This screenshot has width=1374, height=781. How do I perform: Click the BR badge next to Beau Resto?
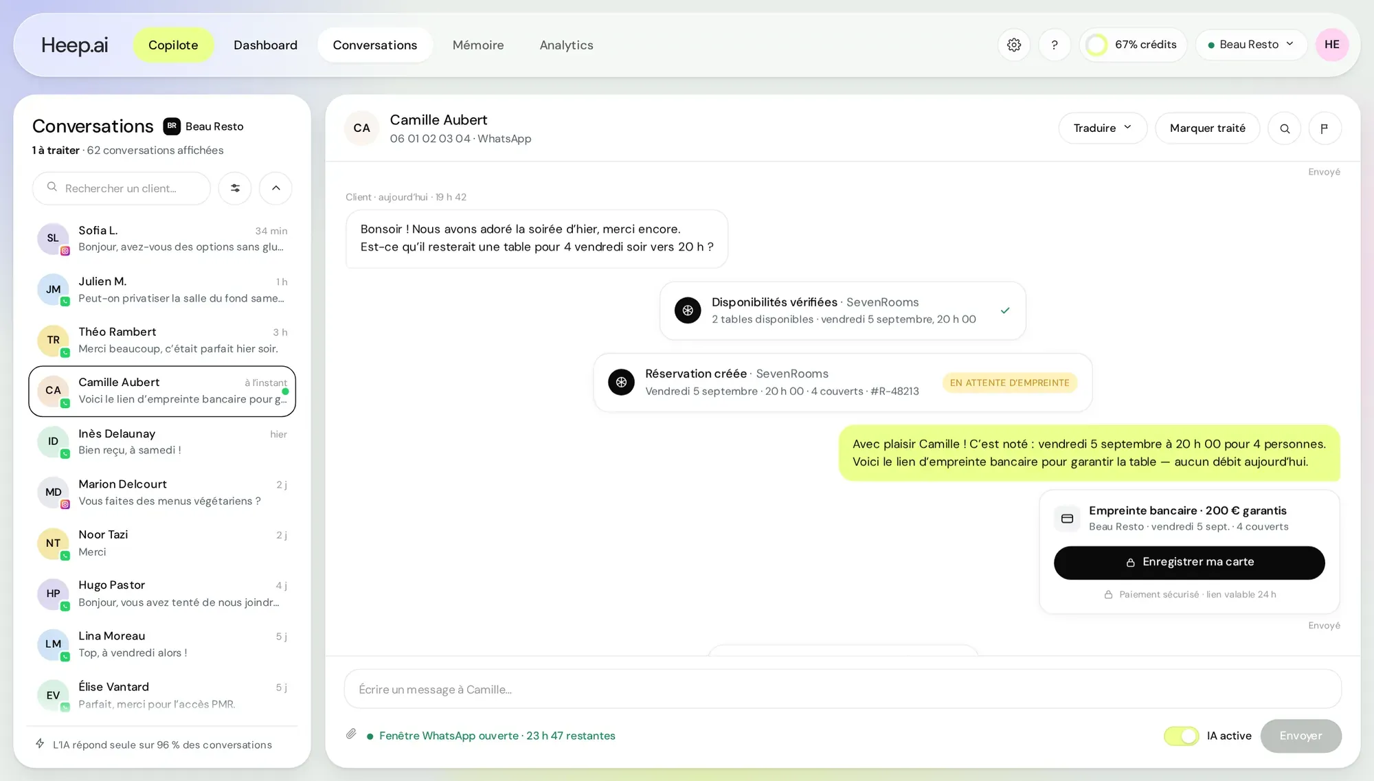[172, 126]
